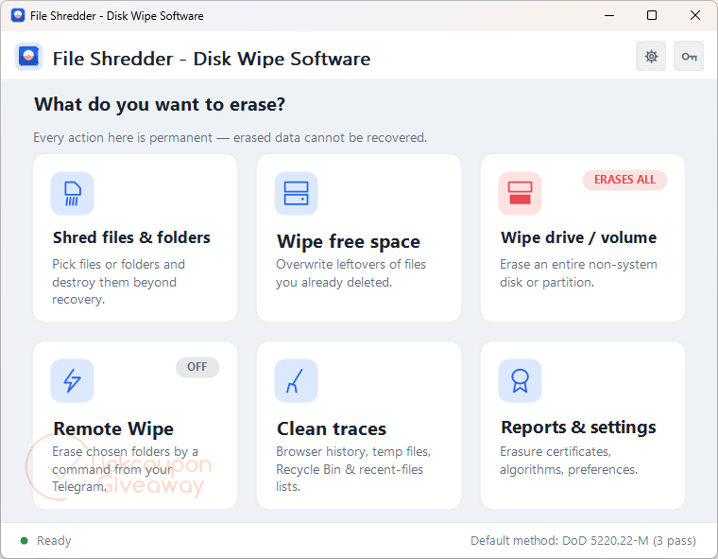Click 'Erase an entire non-system' description
Image resolution: width=718 pixels, height=559 pixels.
pyautogui.click(x=578, y=273)
